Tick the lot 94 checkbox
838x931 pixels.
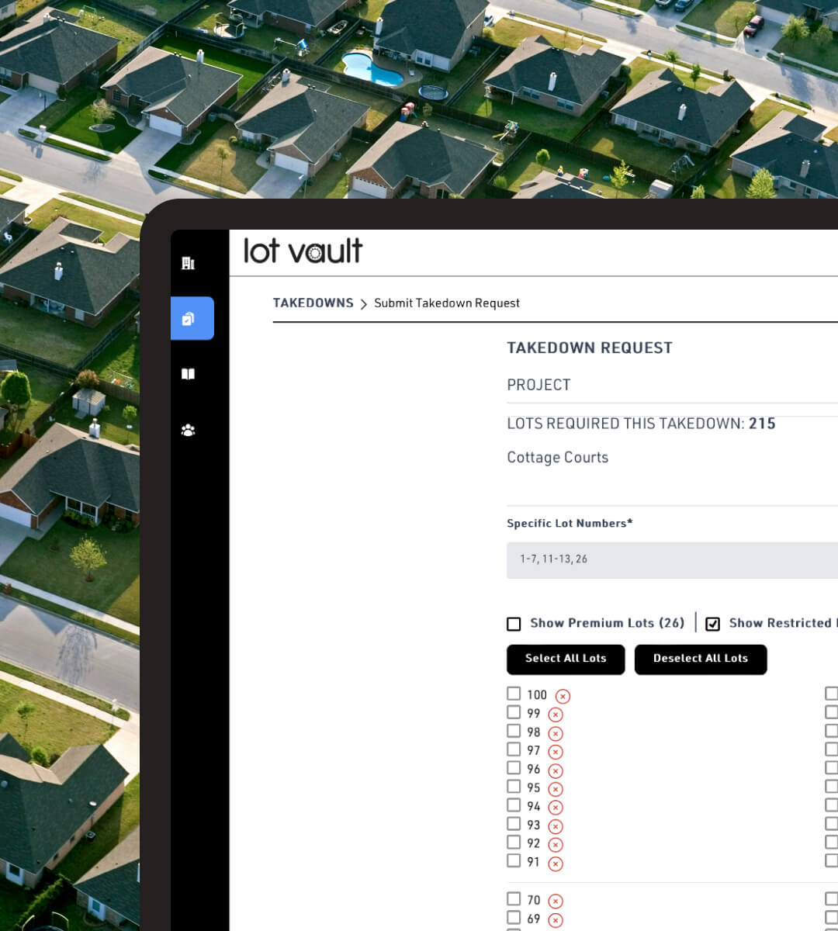coord(514,805)
